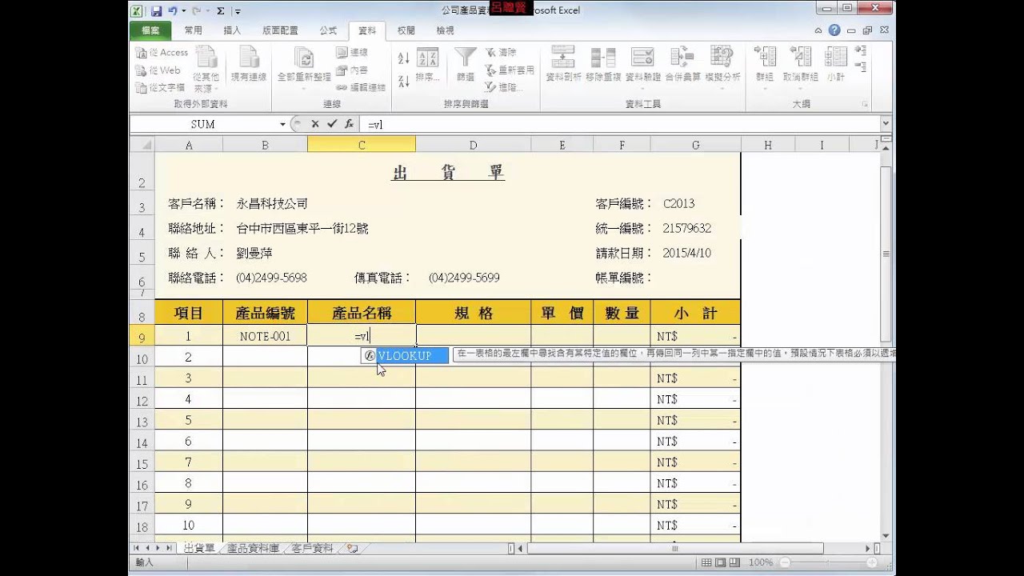Click 資料剖析 text to columns
1024x576 pixels.
coord(563,64)
